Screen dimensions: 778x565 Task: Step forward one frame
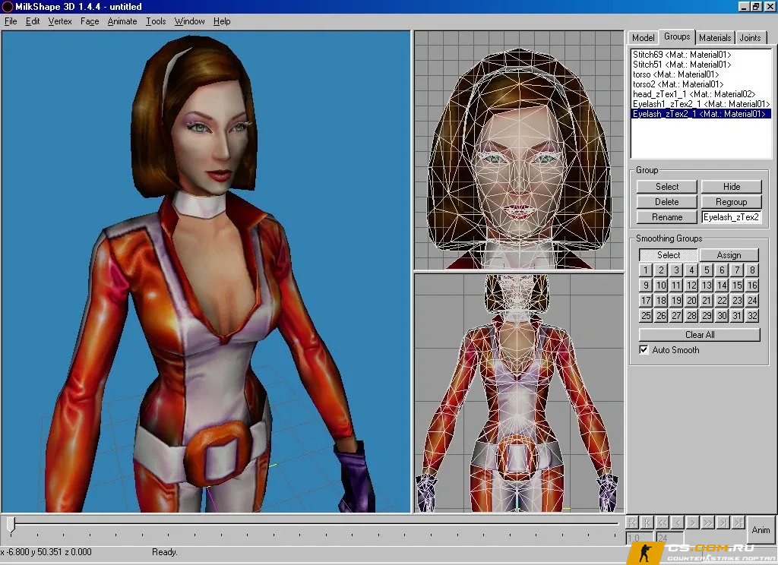click(x=693, y=522)
